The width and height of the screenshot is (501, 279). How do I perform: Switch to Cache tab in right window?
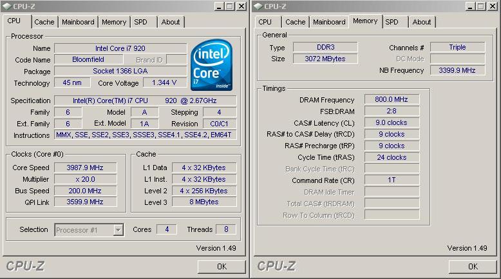point(296,22)
